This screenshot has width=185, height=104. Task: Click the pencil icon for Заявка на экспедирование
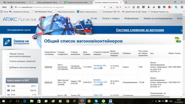pyautogui.click(x=7, y=42)
